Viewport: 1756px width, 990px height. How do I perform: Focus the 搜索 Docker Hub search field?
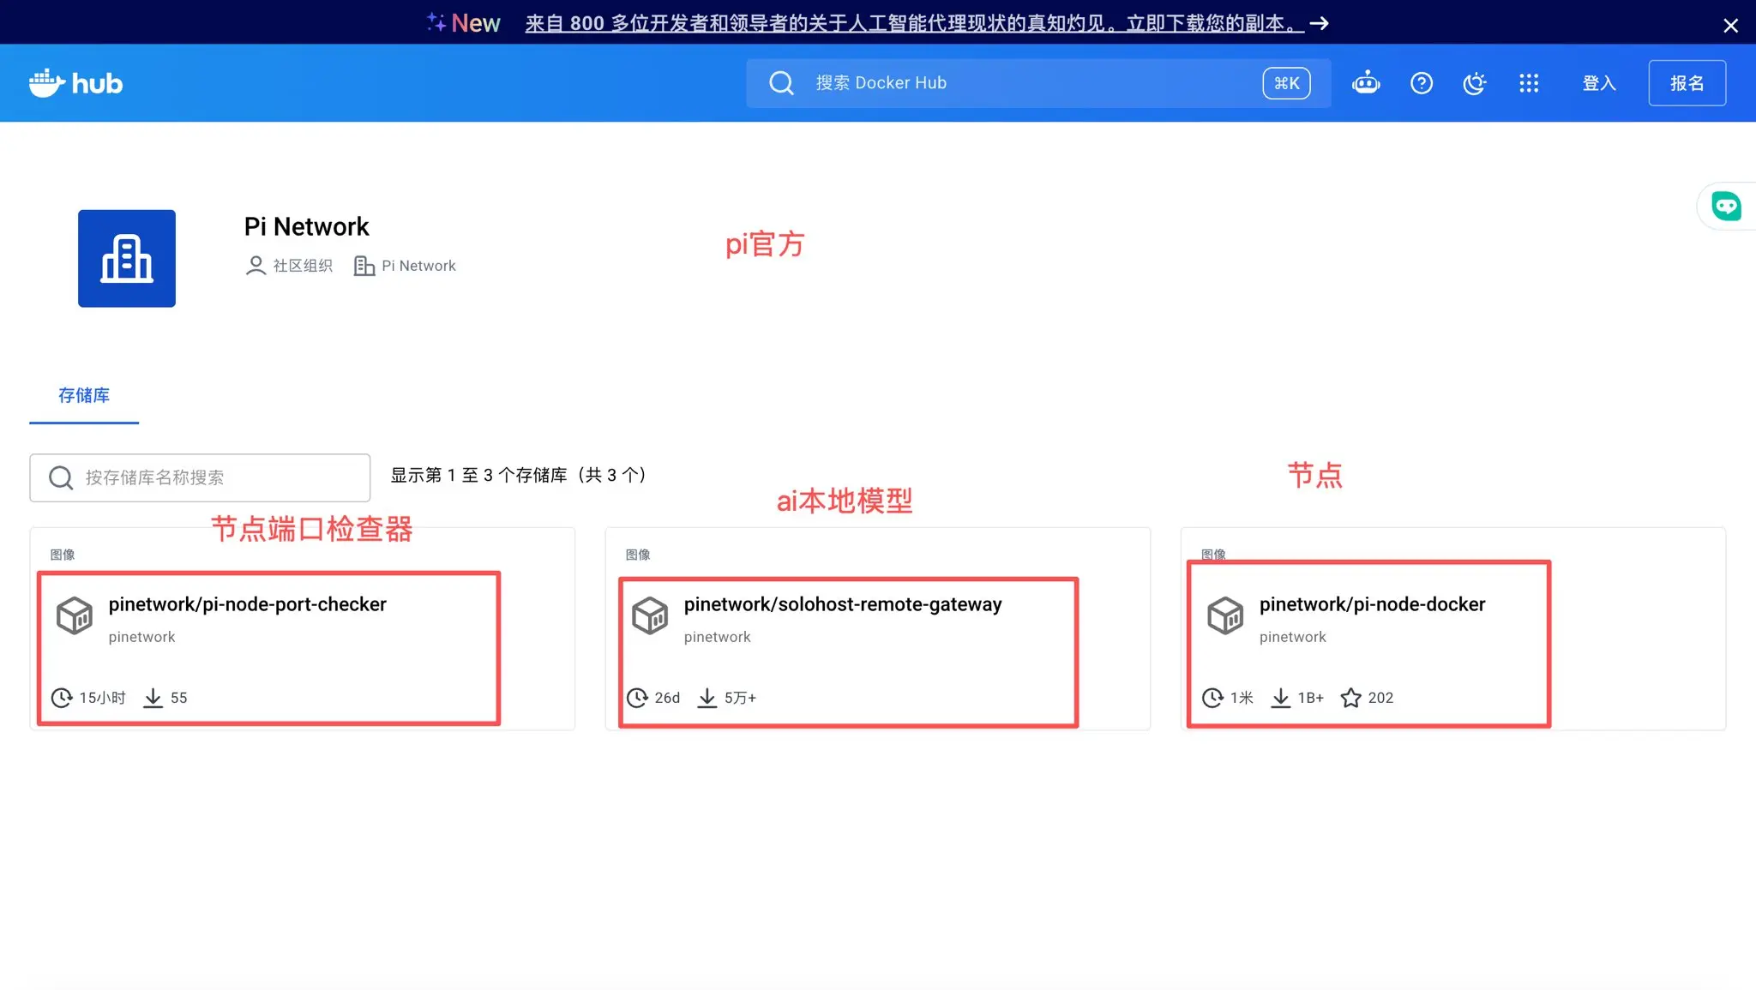click(1038, 83)
